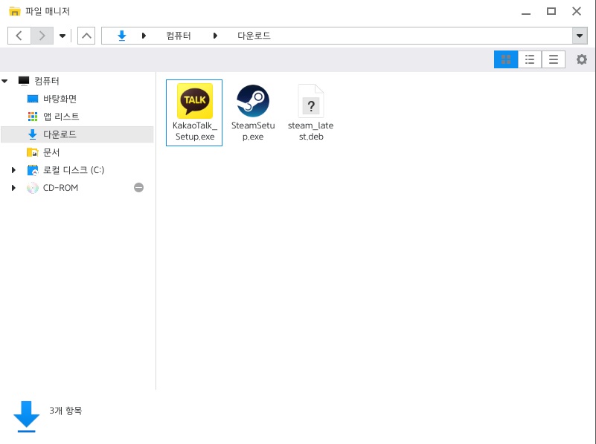Select the CD-ROM drive icon
Screen dimensions: 596x444
coord(33,188)
